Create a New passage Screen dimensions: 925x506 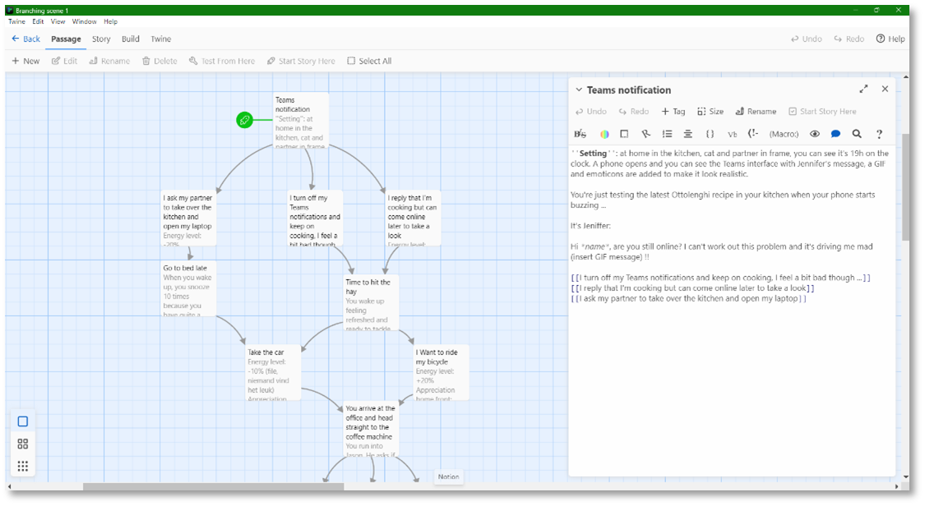pyautogui.click(x=26, y=61)
